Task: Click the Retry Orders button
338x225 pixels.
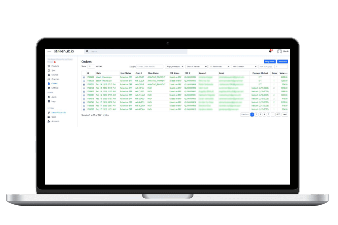Action: coord(270,62)
